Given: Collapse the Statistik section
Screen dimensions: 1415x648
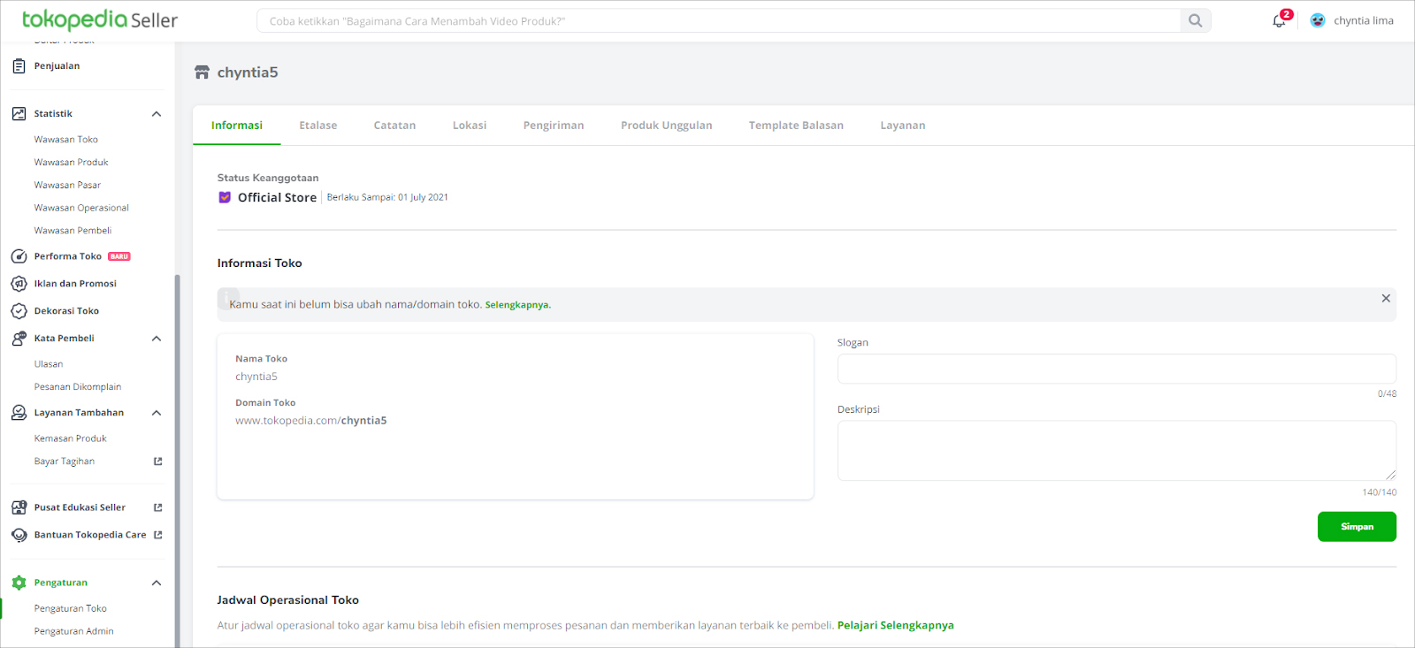Looking at the screenshot, I should pyautogui.click(x=157, y=114).
